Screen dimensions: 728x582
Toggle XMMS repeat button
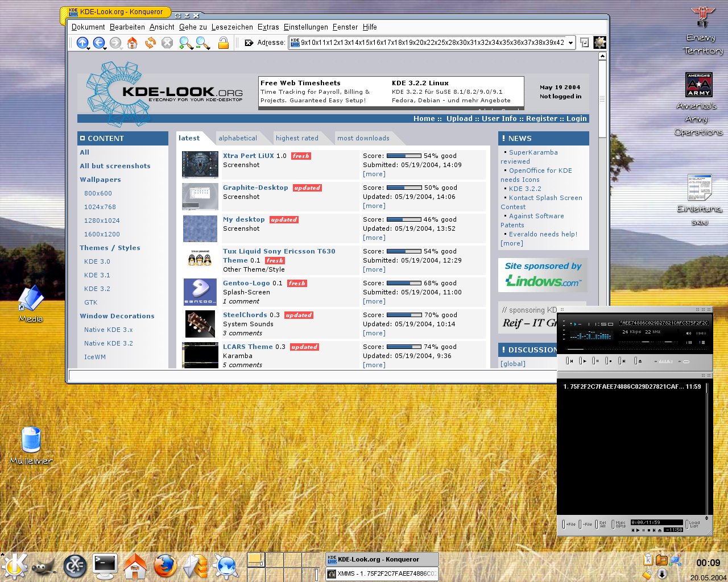click(x=684, y=361)
